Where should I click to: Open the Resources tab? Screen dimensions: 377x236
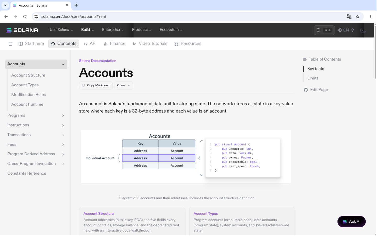click(188, 44)
